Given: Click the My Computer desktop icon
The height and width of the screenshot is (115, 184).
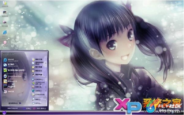Looking at the screenshot, I should click(5, 13).
